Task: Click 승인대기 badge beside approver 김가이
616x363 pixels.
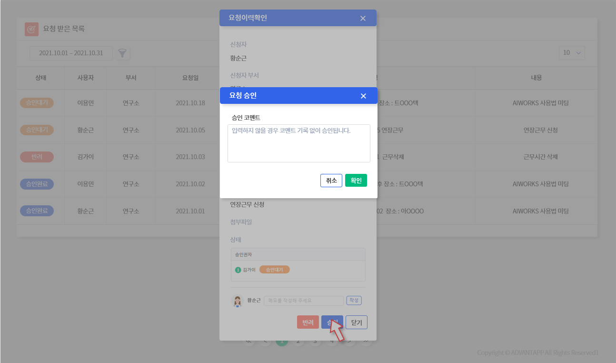Action: 275,270
